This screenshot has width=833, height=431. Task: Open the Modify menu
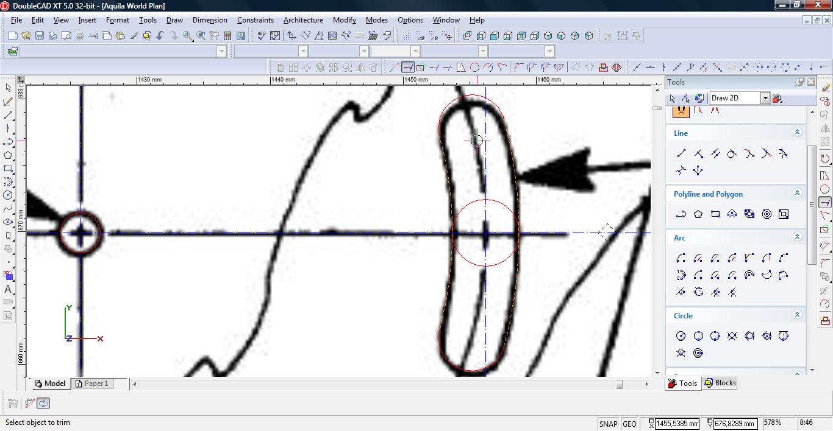pyautogui.click(x=344, y=20)
